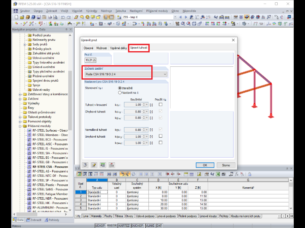Click the RF-STEEL EC3 module icon
The image size is (305, 228).
click(x=29, y=140)
